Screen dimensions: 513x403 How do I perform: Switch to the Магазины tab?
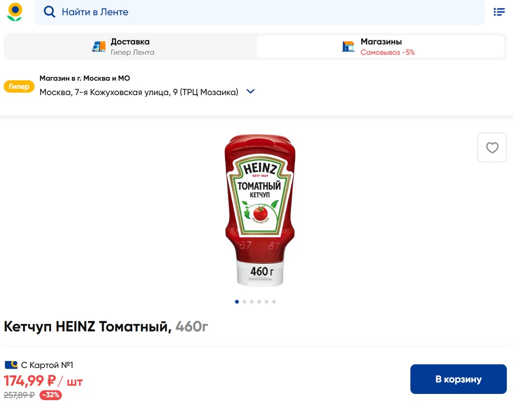[x=381, y=47]
